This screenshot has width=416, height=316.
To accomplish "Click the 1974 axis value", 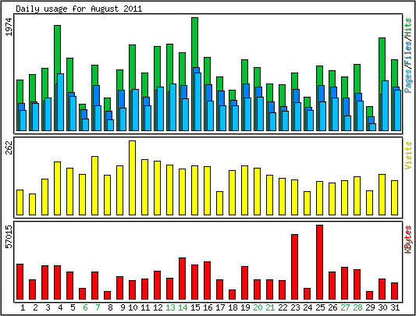I will (x=9, y=27).
